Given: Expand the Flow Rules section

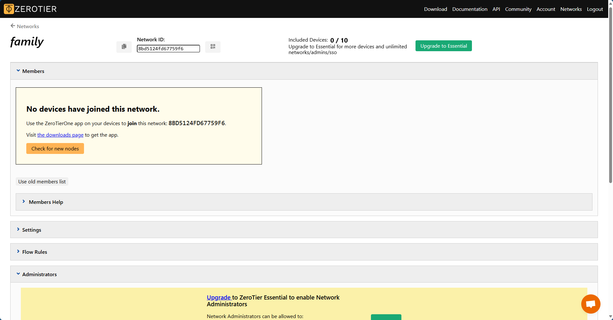Looking at the screenshot, I should [304, 252].
